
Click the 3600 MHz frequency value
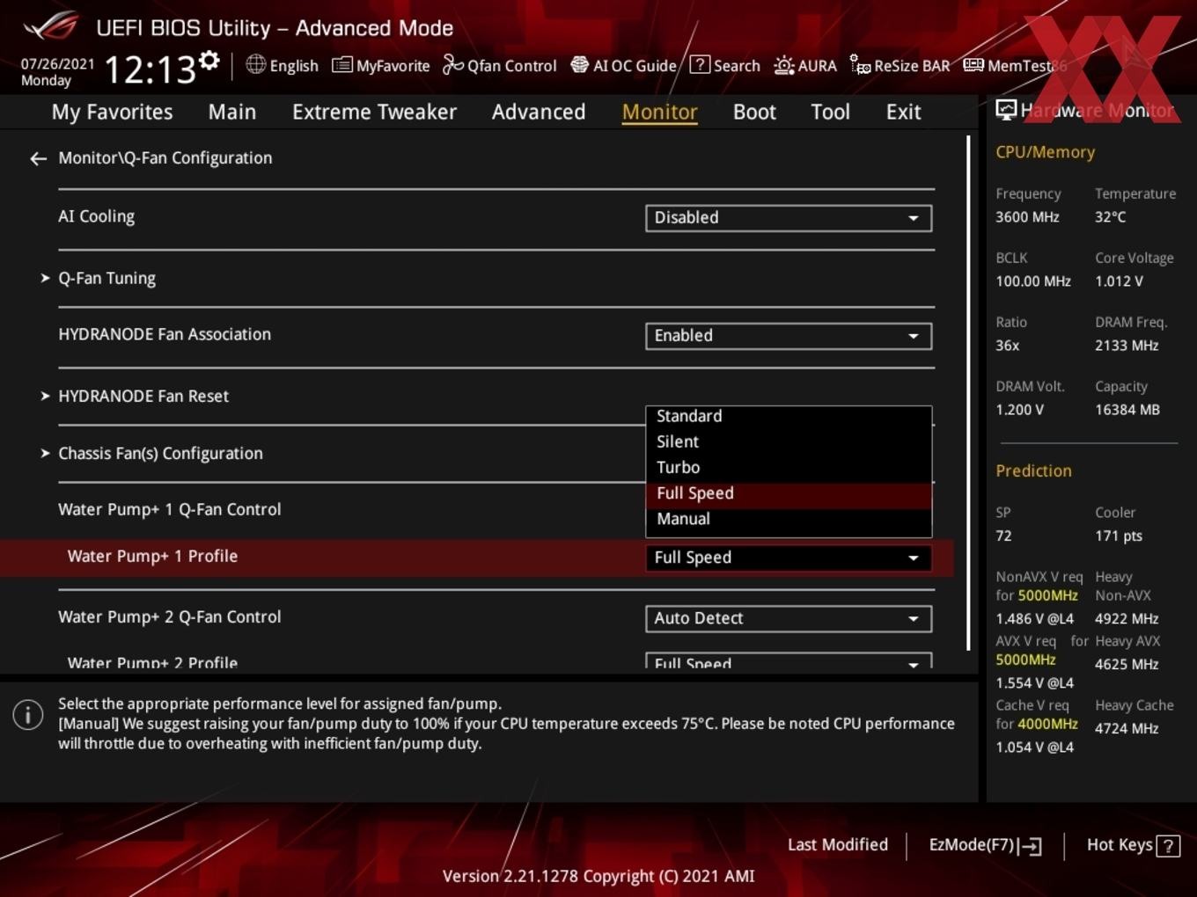pos(1027,217)
